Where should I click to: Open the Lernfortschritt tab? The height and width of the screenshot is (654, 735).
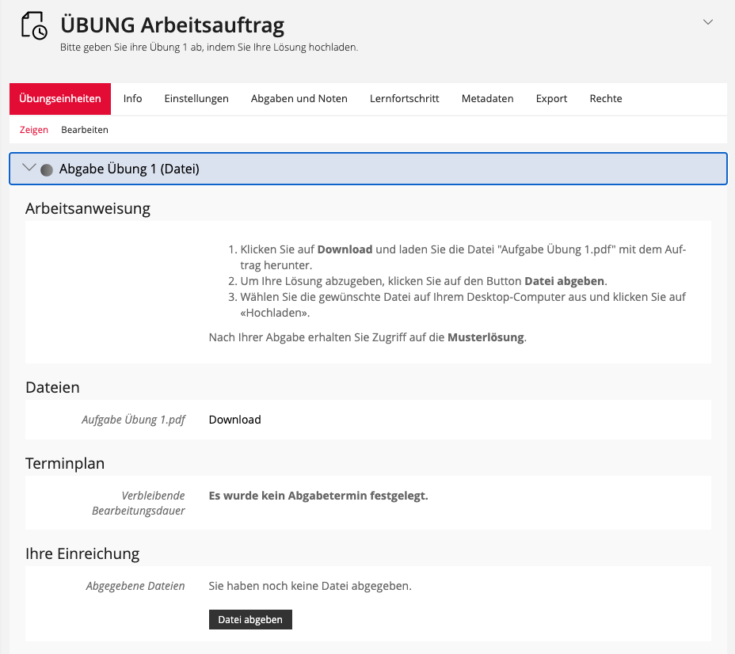click(405, 99)
